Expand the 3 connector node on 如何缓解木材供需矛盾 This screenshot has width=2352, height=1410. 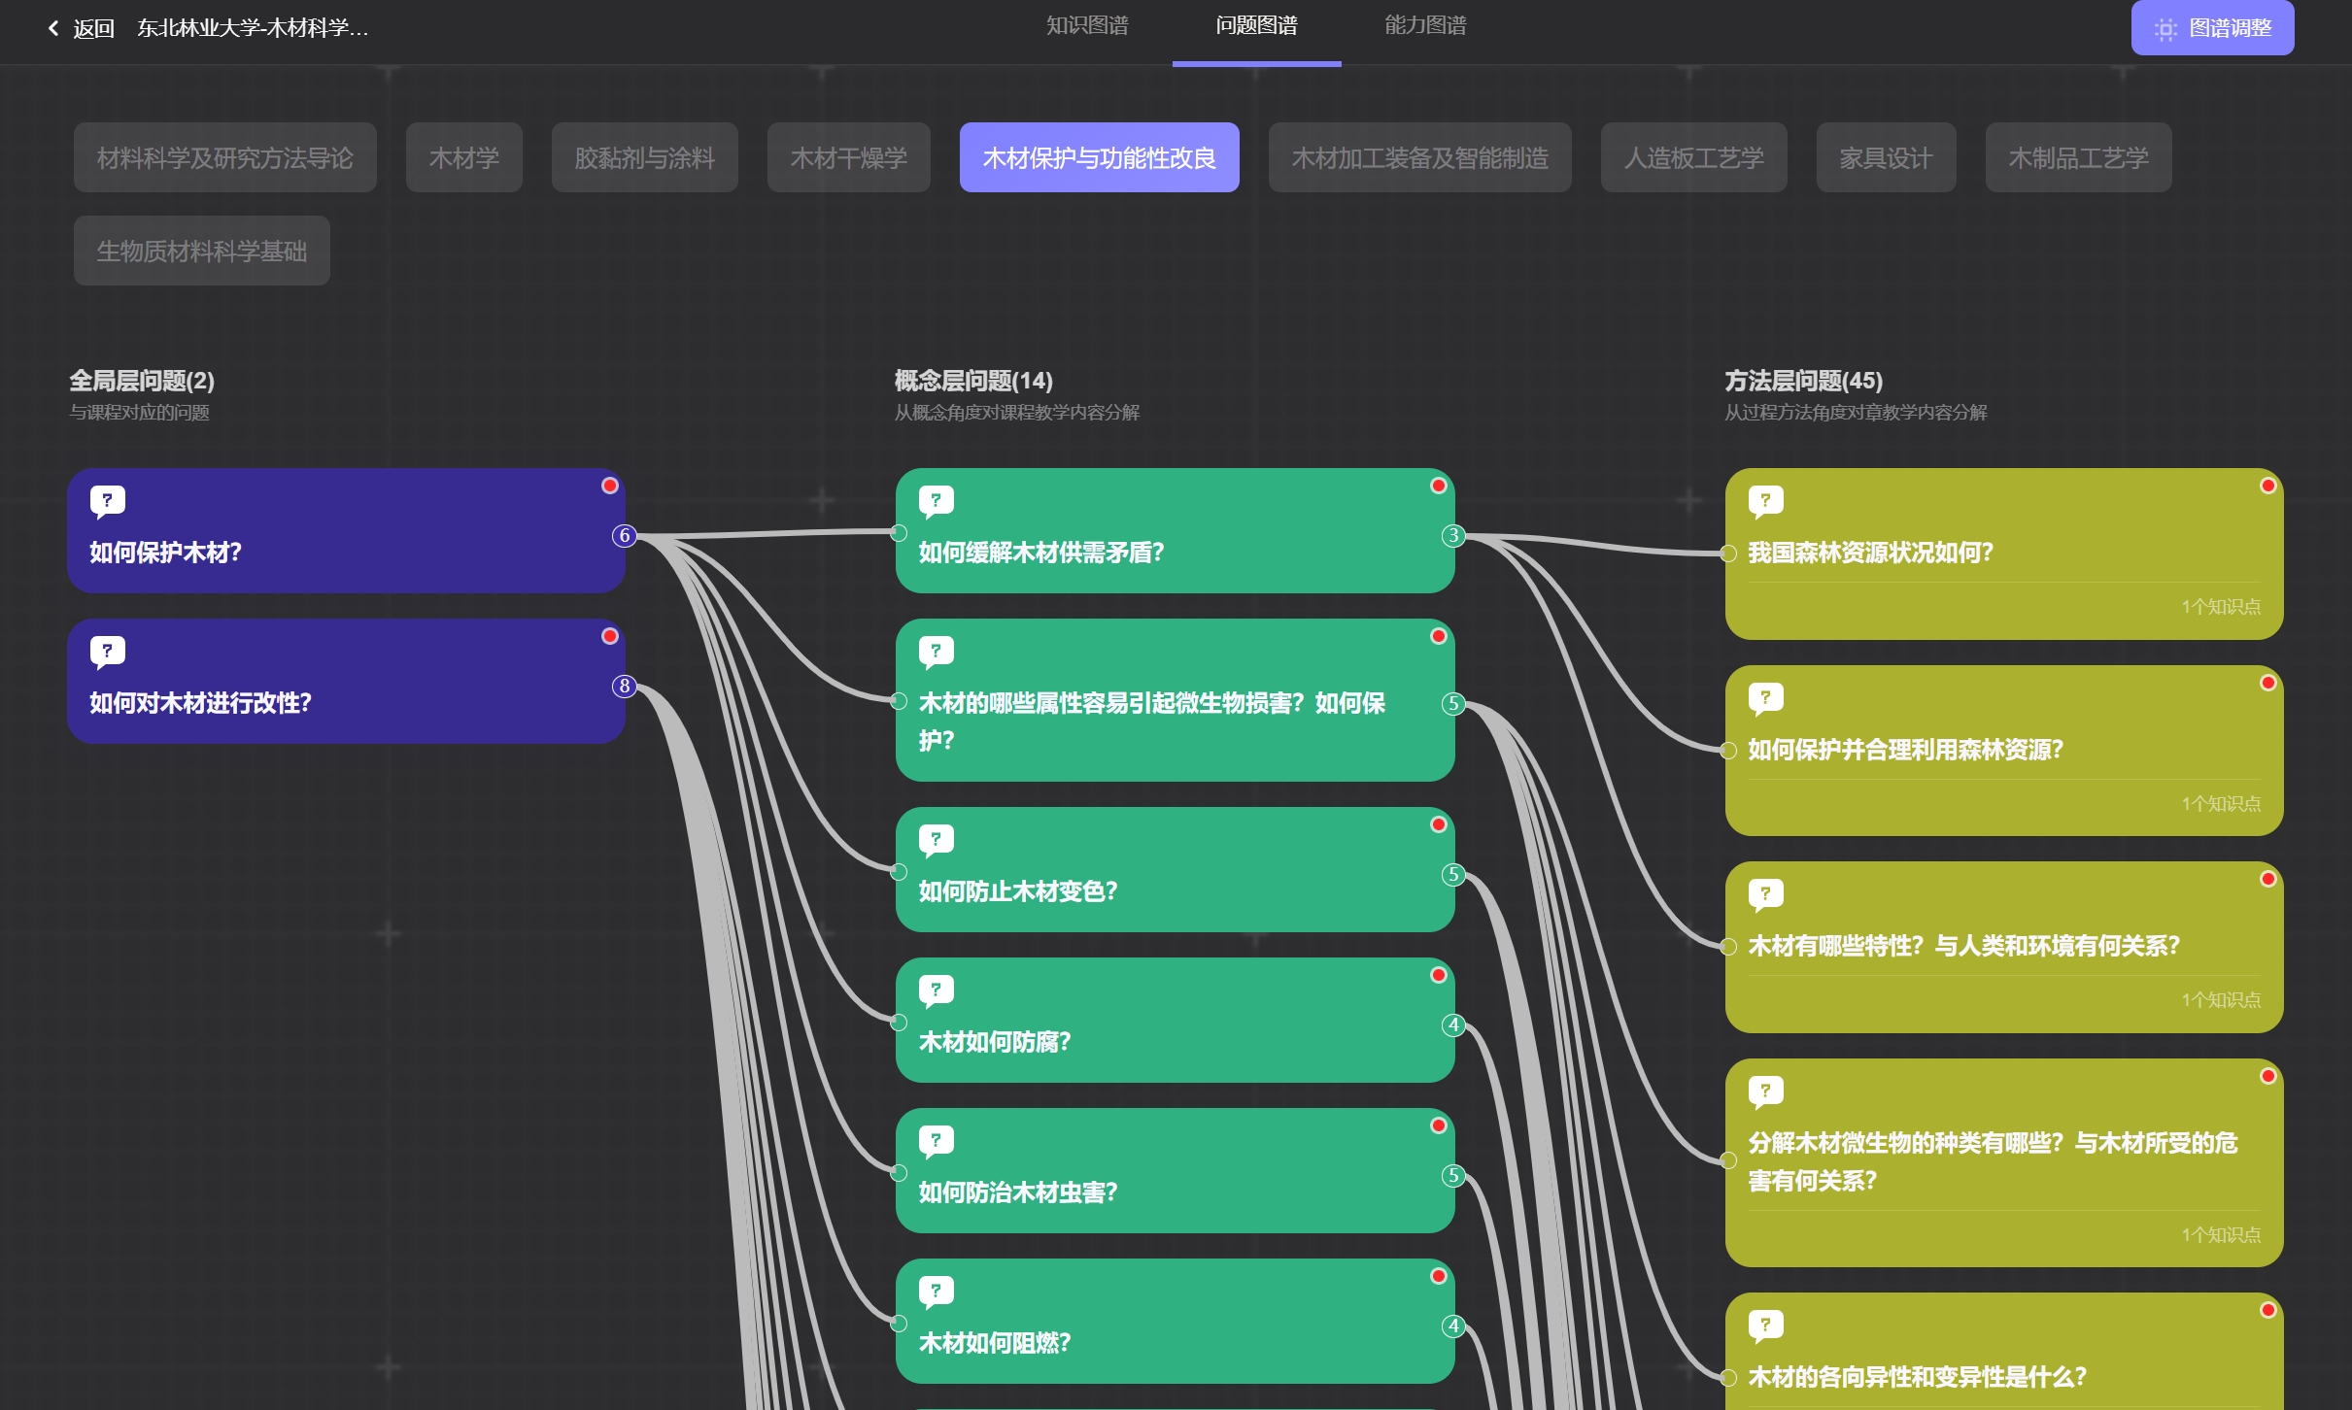pos(1453,535)
